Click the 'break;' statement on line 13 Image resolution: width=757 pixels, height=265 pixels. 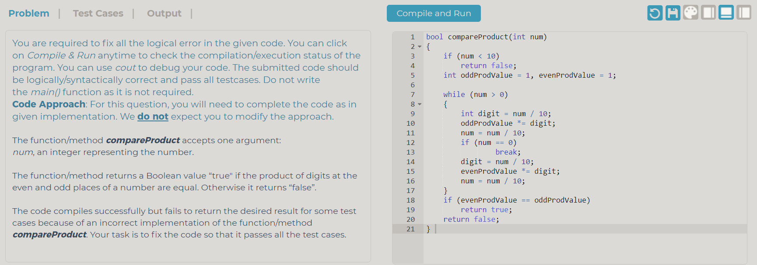pos(508,152)
